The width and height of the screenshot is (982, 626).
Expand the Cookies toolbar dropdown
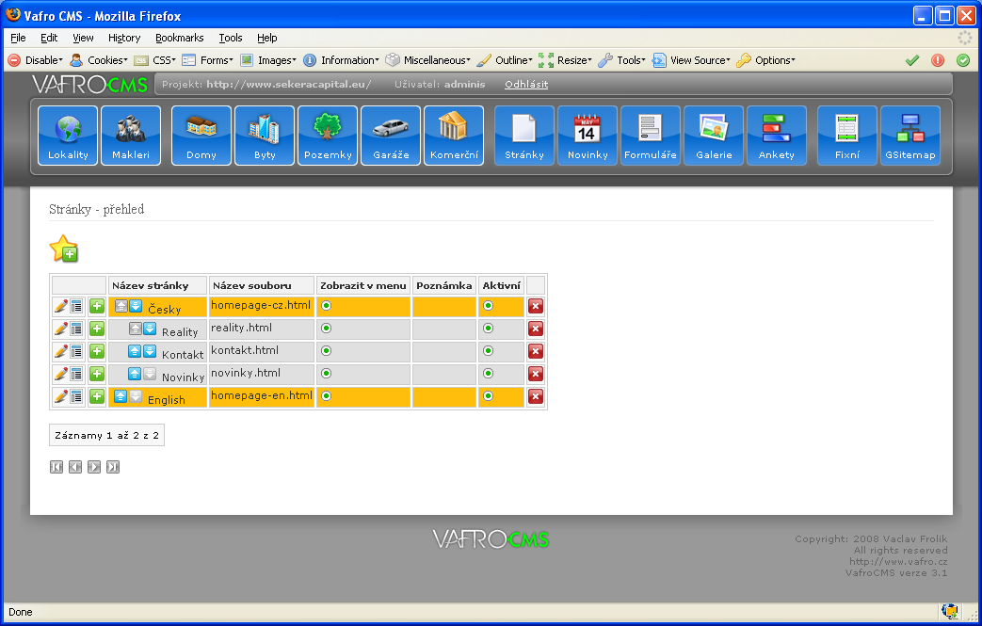(x=99, y=60)
